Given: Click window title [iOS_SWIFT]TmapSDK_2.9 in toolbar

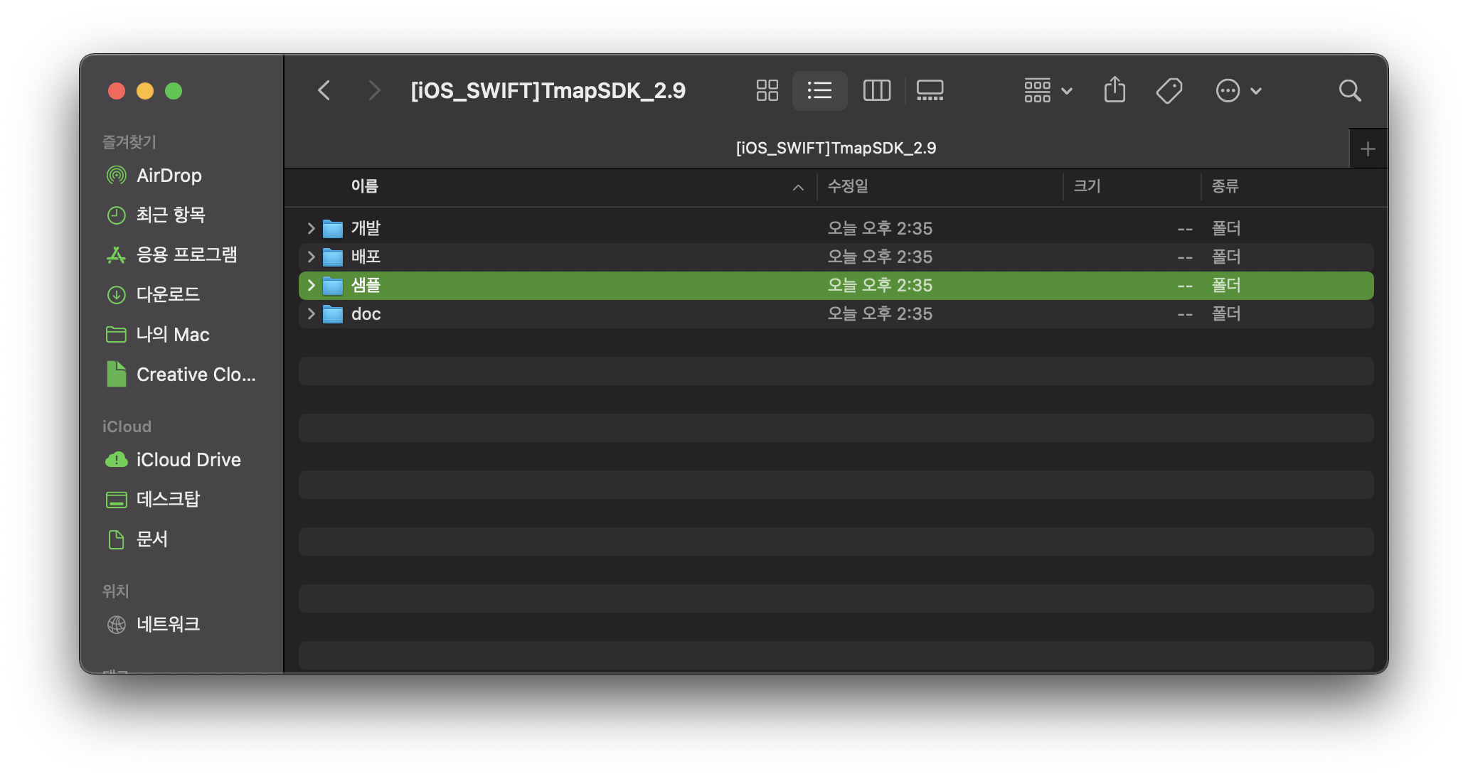Looking at the screenshot, I should coord(548,90).
